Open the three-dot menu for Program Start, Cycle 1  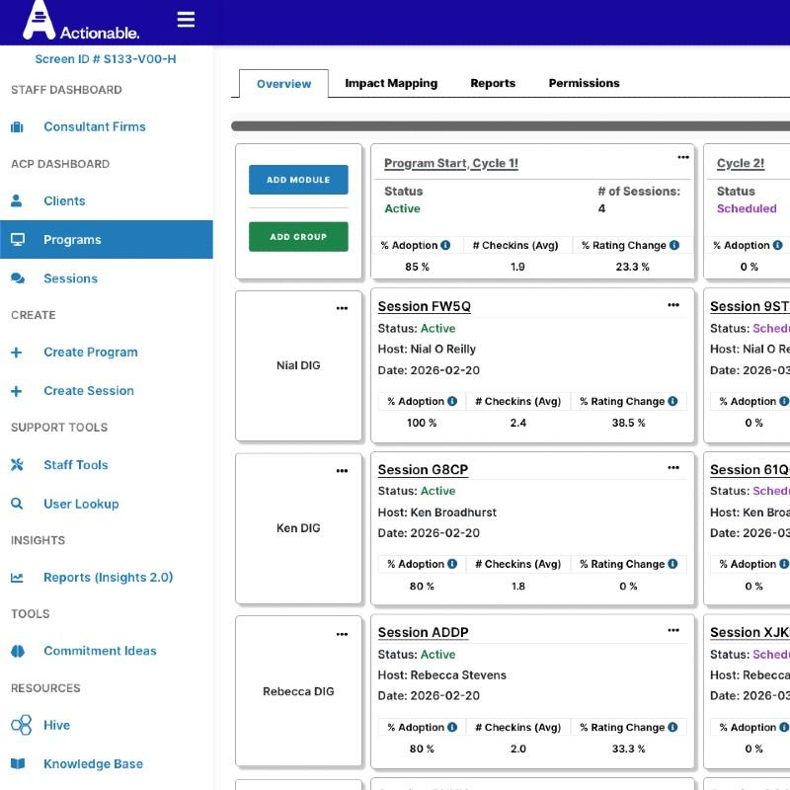point(683,157)
